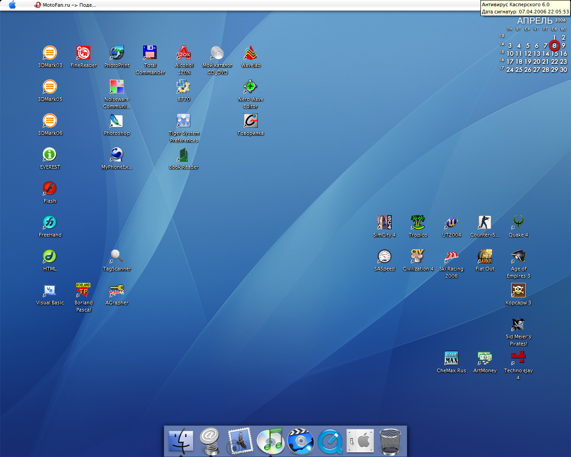Select date 30 in the calendar
Image resolution: width=571 pixels, height=457 pixels.
pyautogui.click(x=563, y=70)
